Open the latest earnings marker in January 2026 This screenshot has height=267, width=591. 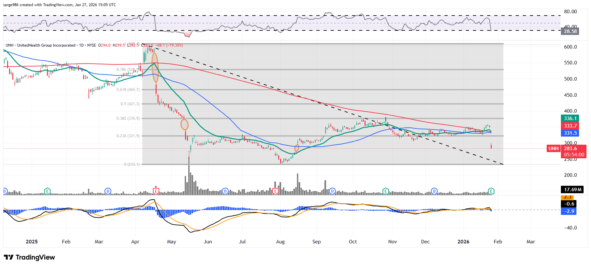[x=491, y=191]
